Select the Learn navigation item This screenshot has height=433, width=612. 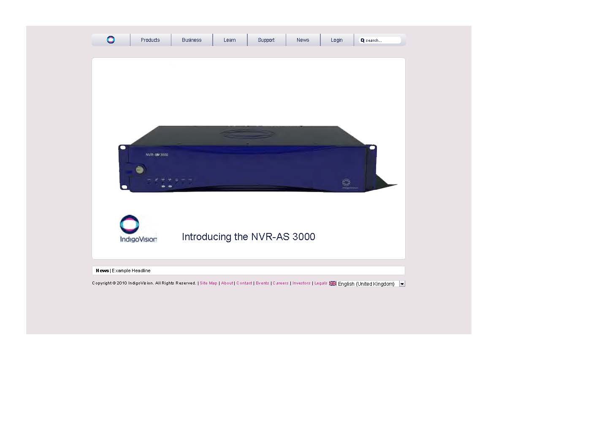point(230,40)
